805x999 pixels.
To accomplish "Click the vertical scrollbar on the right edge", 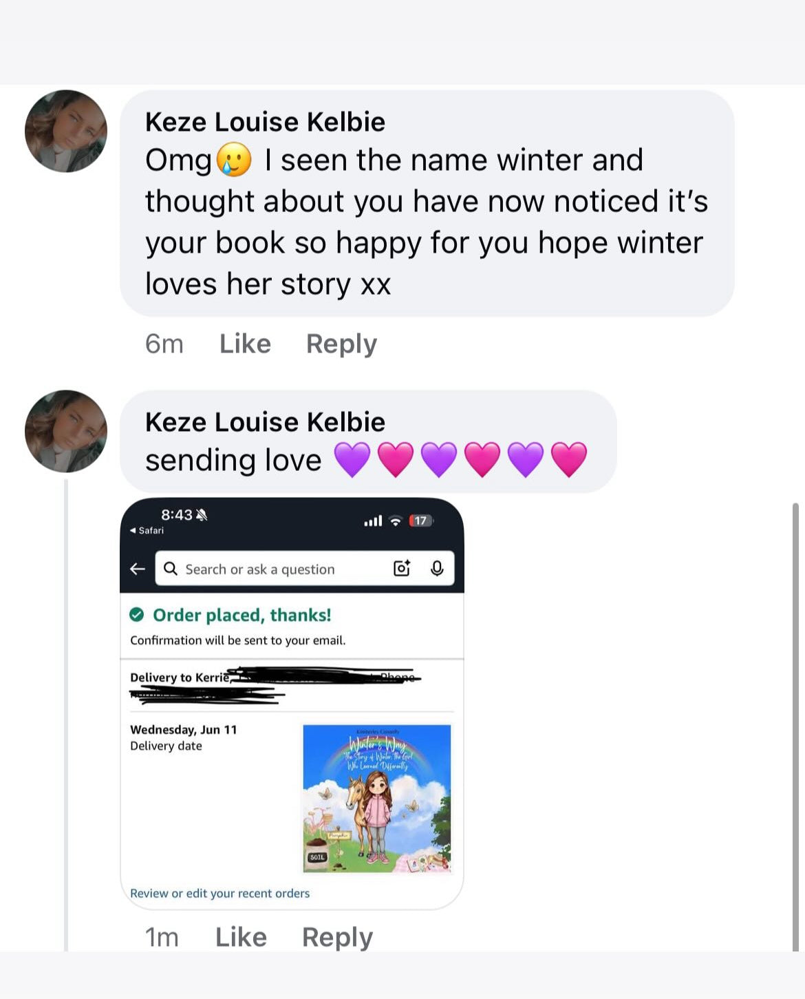I will [795, 726].
